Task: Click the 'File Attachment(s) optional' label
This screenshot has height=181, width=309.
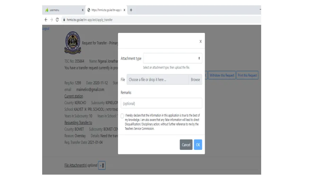Action: tap(81, 165)
